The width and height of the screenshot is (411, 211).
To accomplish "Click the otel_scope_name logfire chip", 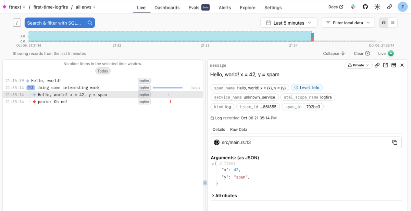I will tap(308, 97).
